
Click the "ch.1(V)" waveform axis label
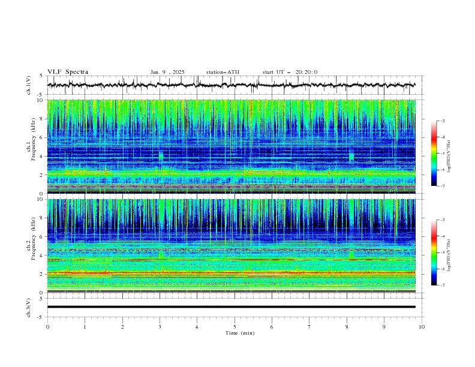29,85
